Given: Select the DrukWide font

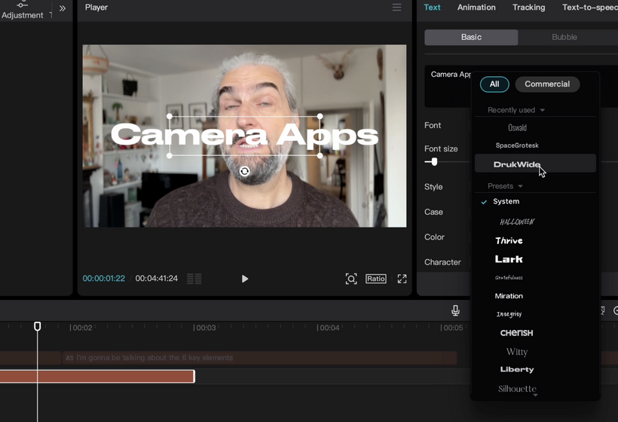Looking at the screenshot, I should [x=517, y=164].
